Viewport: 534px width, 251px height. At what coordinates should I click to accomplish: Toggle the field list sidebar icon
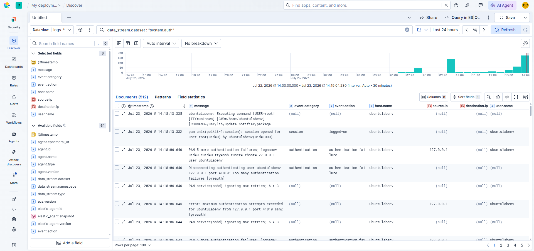coord(119,43)
